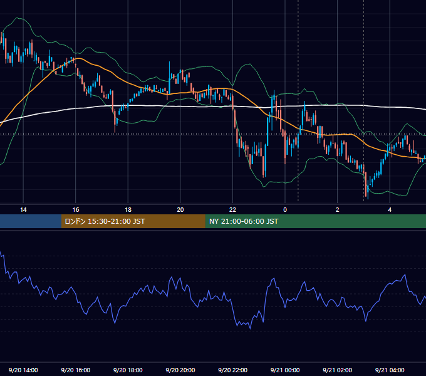Click the 9/20 16:00 date label
This screenshot has height=376, width=426.
(76, 370)
